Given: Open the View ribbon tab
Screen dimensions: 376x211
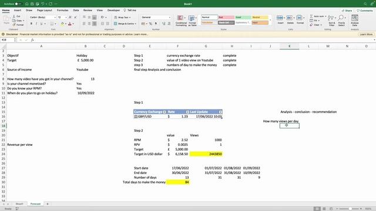Looking at the screenshot, I should point(100,11).
